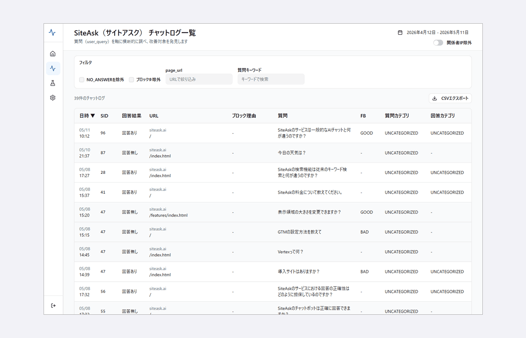Click the date 05/08 17:27 cell
This screenshot has height=338, width=526.
click(85, 172)
